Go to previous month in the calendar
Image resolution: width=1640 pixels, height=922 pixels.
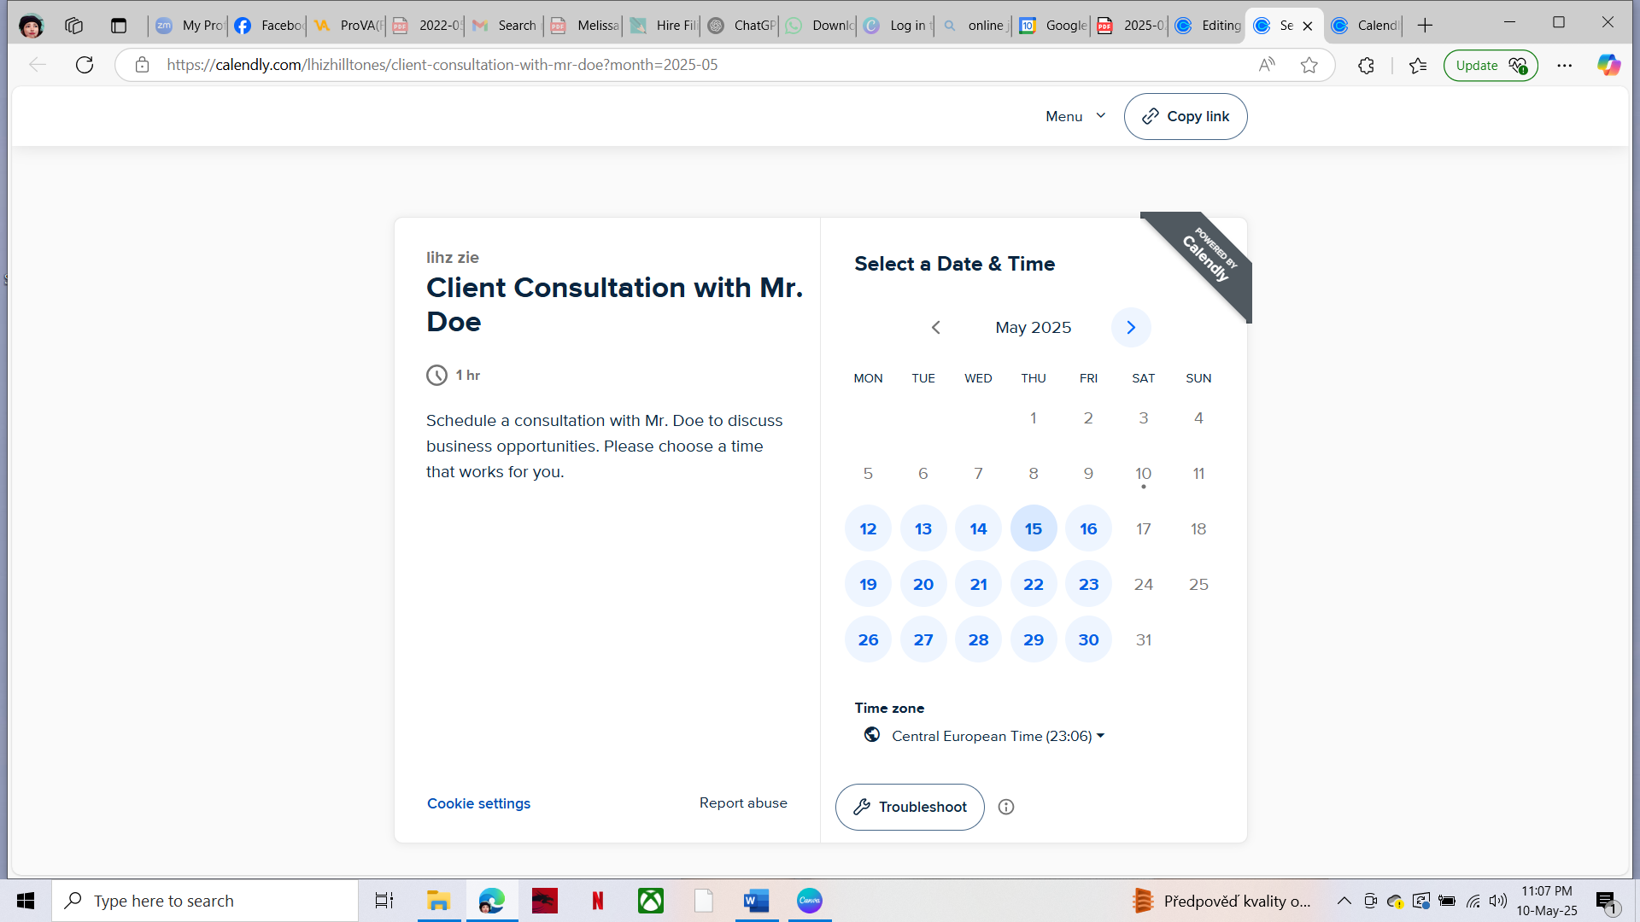point(936,328)
